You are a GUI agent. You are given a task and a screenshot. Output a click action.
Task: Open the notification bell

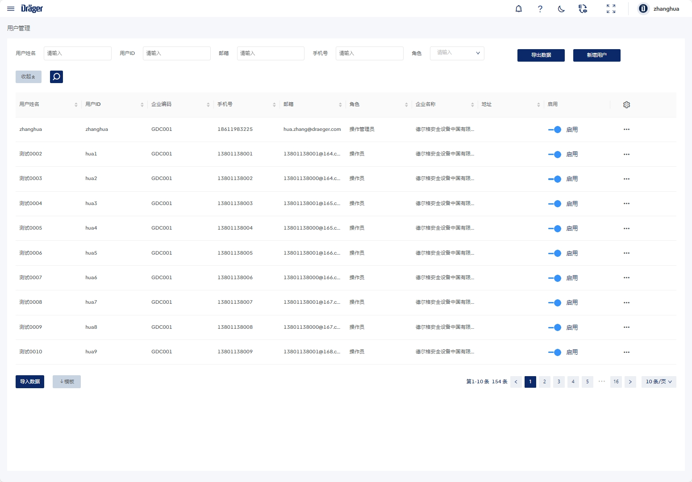(x=518, y=9)
